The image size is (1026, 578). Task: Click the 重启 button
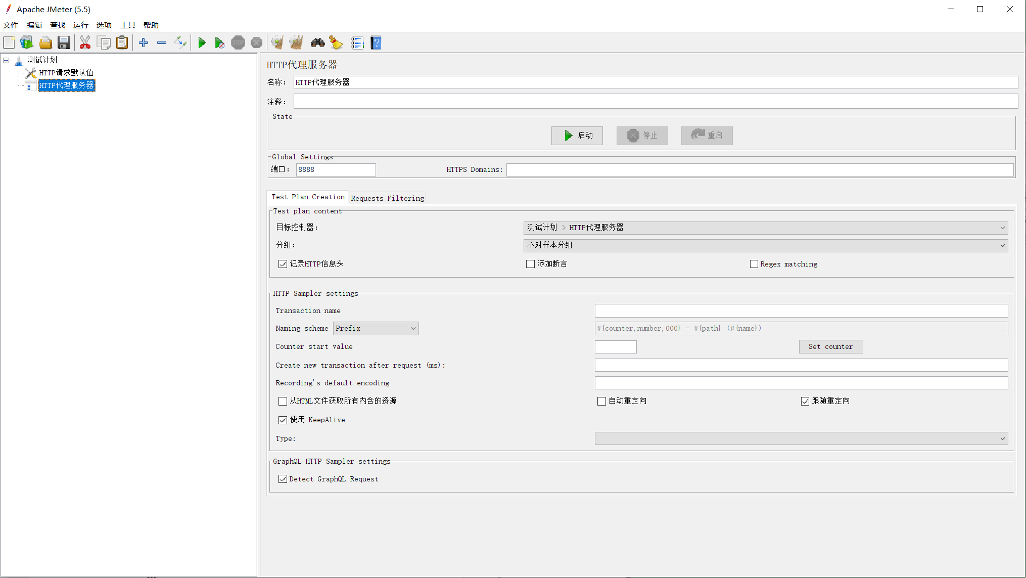coord(707,136)
